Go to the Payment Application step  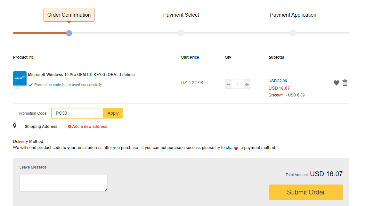click(293, 15)
